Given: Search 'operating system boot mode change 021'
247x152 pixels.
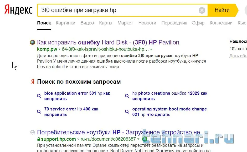Looking at the screenshot, I should click(169, 112).
